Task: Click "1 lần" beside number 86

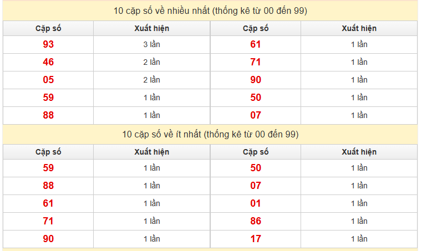Action: 359,221
